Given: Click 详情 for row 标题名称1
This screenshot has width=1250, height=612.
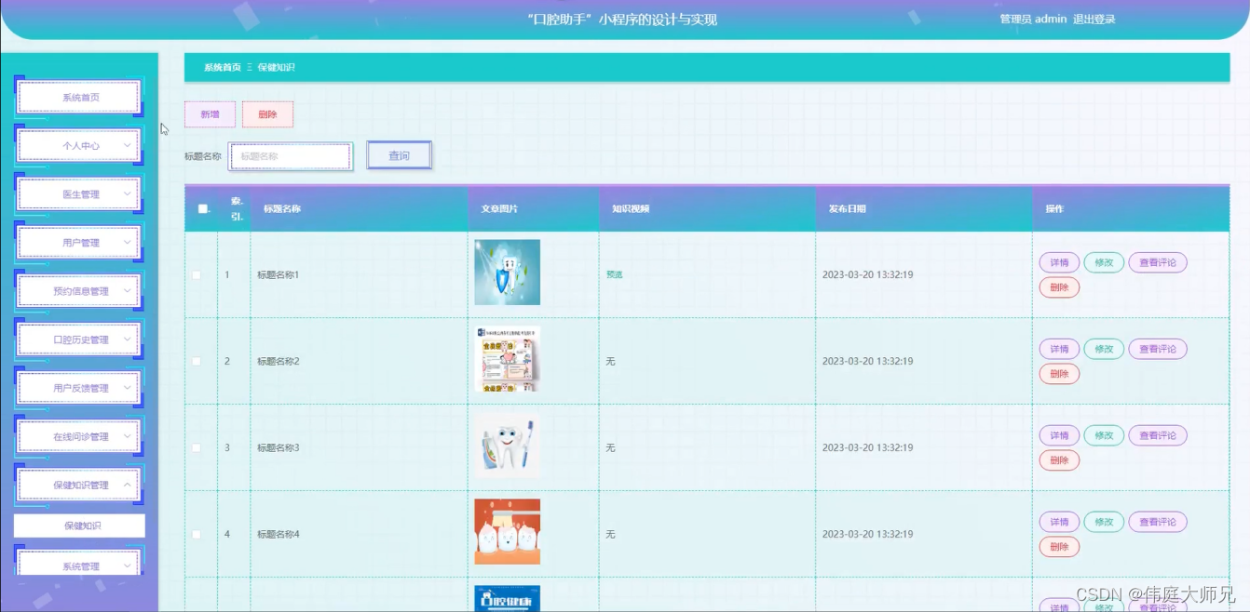Looking at the screenshot, I should tap(1059, 262).
